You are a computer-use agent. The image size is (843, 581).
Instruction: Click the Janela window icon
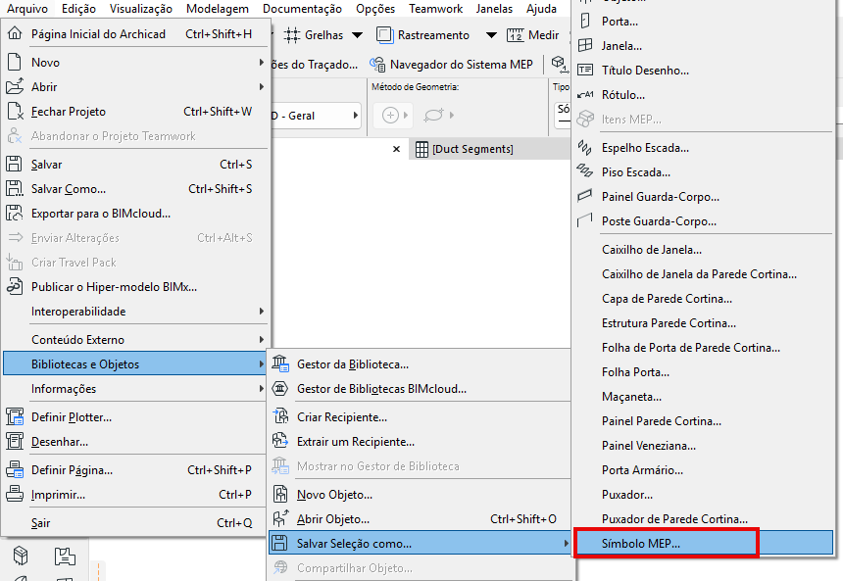[585, 46]
